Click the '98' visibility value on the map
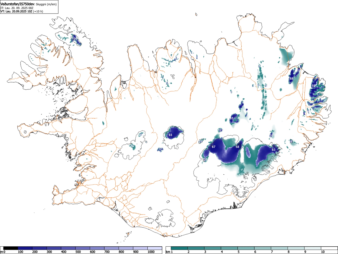Viewport: 338px width, 254px height. coord(264,99)
